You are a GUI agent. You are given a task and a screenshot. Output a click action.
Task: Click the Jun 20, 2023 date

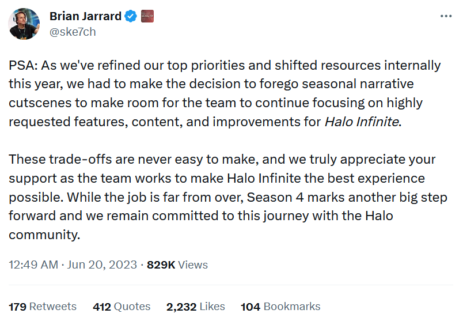(102, 265)
